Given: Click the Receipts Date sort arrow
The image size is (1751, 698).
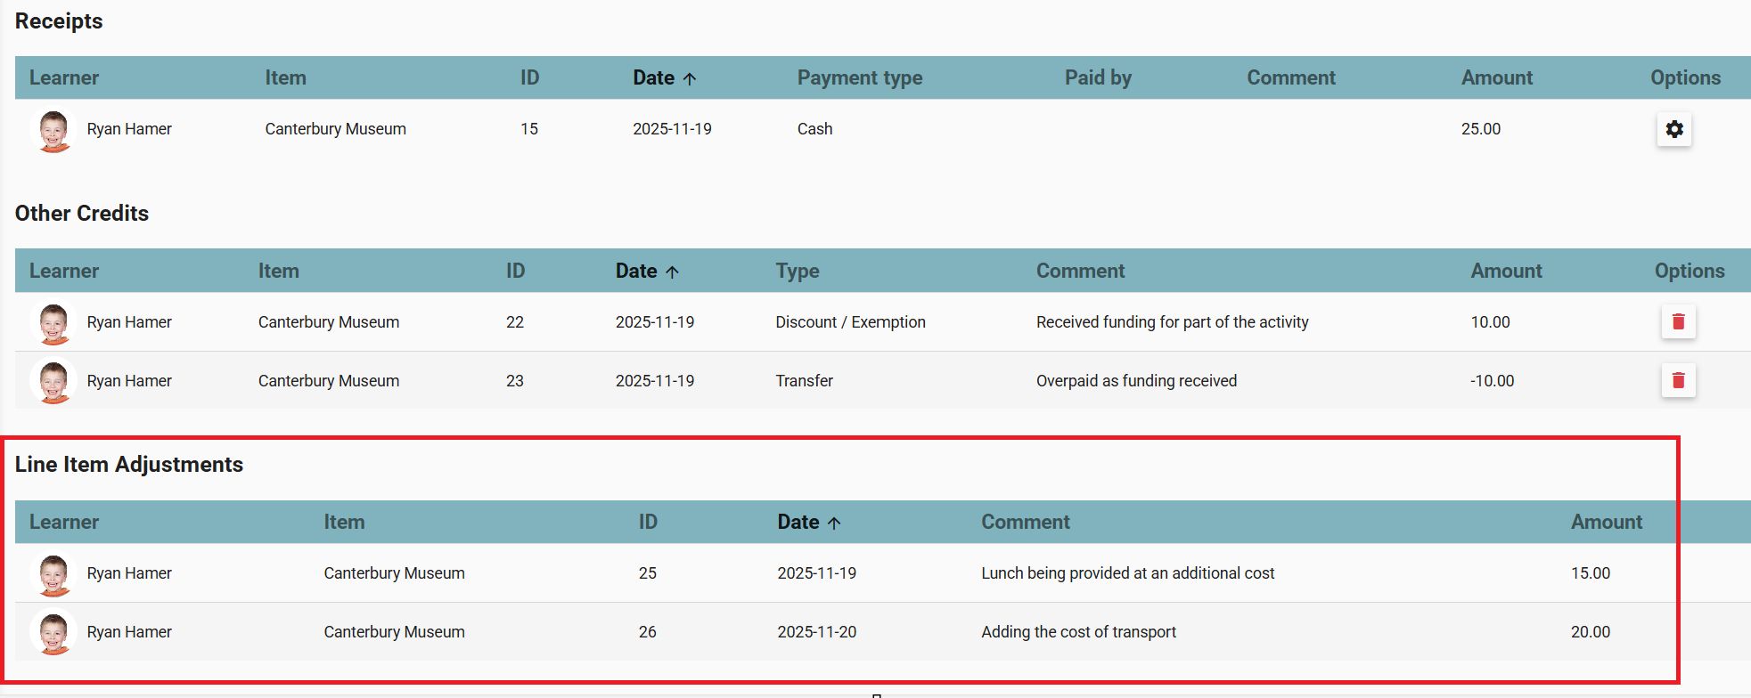Looking at the screenshot, I should coord(690,78).
